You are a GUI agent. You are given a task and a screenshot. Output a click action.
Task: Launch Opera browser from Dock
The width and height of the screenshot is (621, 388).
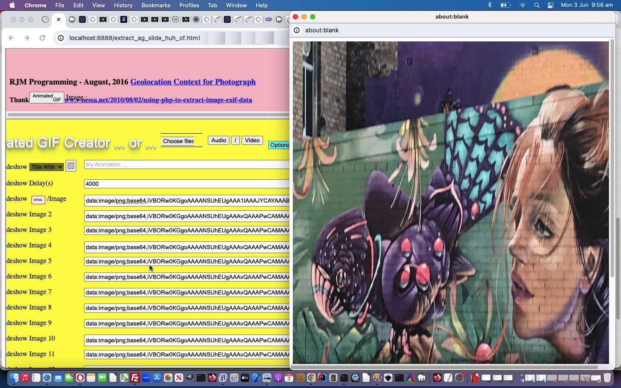(x=80, y=378)
